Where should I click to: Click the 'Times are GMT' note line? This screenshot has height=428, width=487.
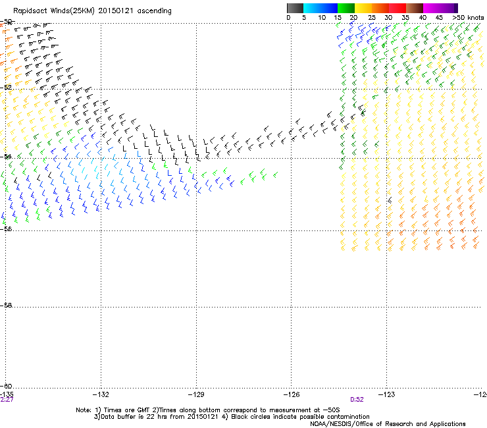[208, 410]
